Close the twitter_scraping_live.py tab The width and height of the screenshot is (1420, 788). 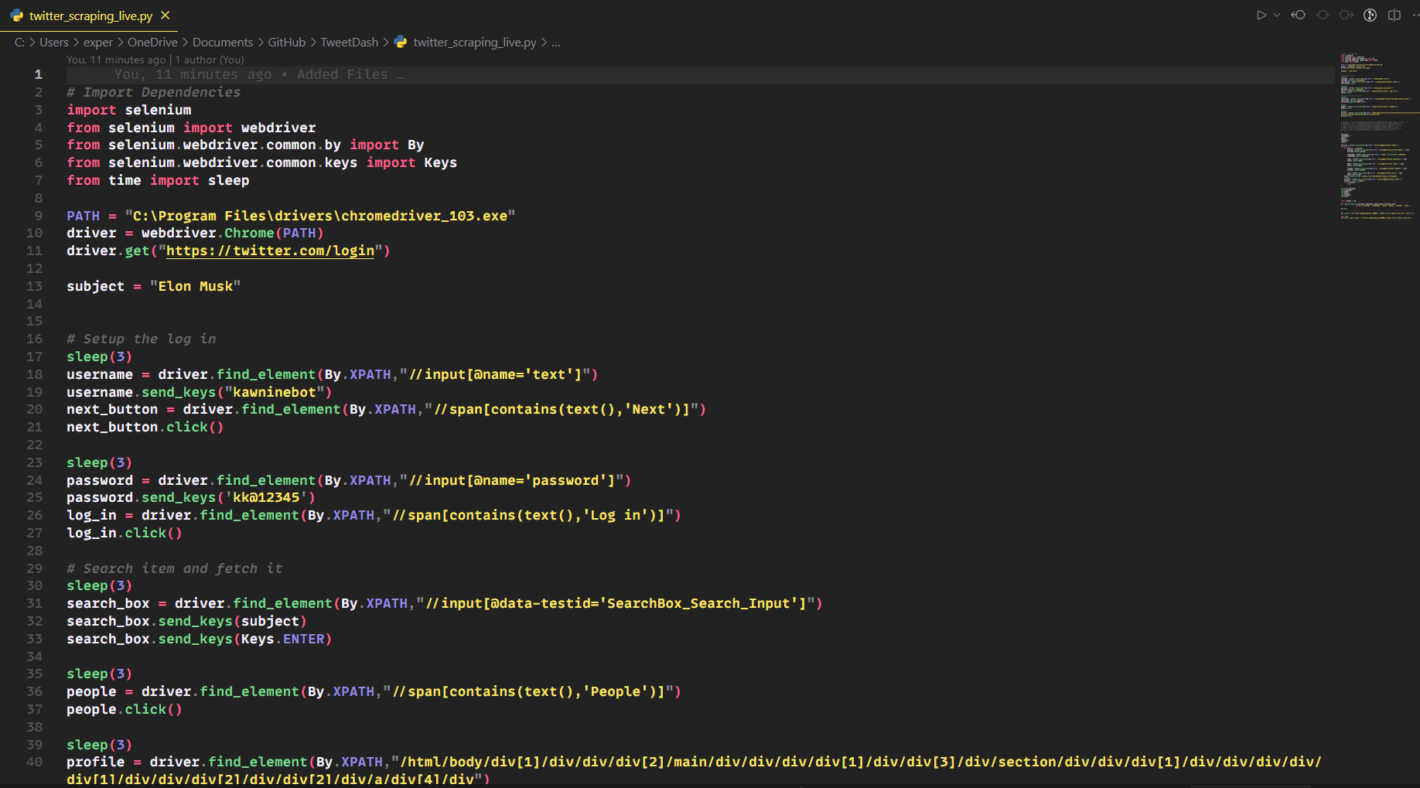166,15
